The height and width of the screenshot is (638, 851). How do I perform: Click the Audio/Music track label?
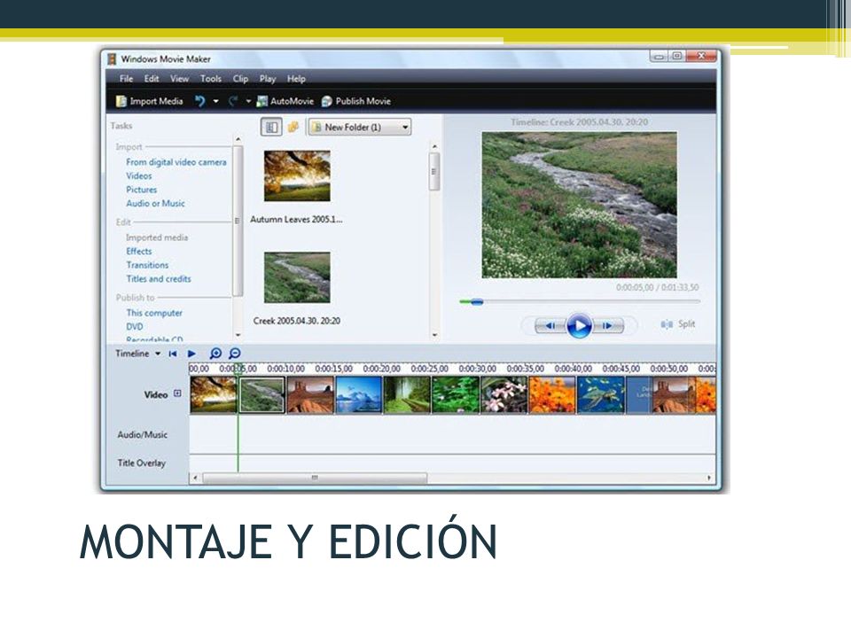point(142,434)
